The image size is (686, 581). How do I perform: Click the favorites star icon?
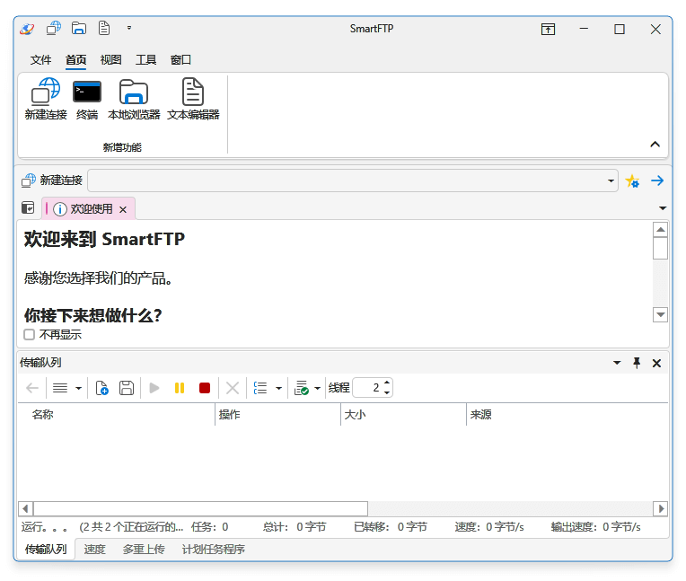pyautogui.click(x=632, y=180)
